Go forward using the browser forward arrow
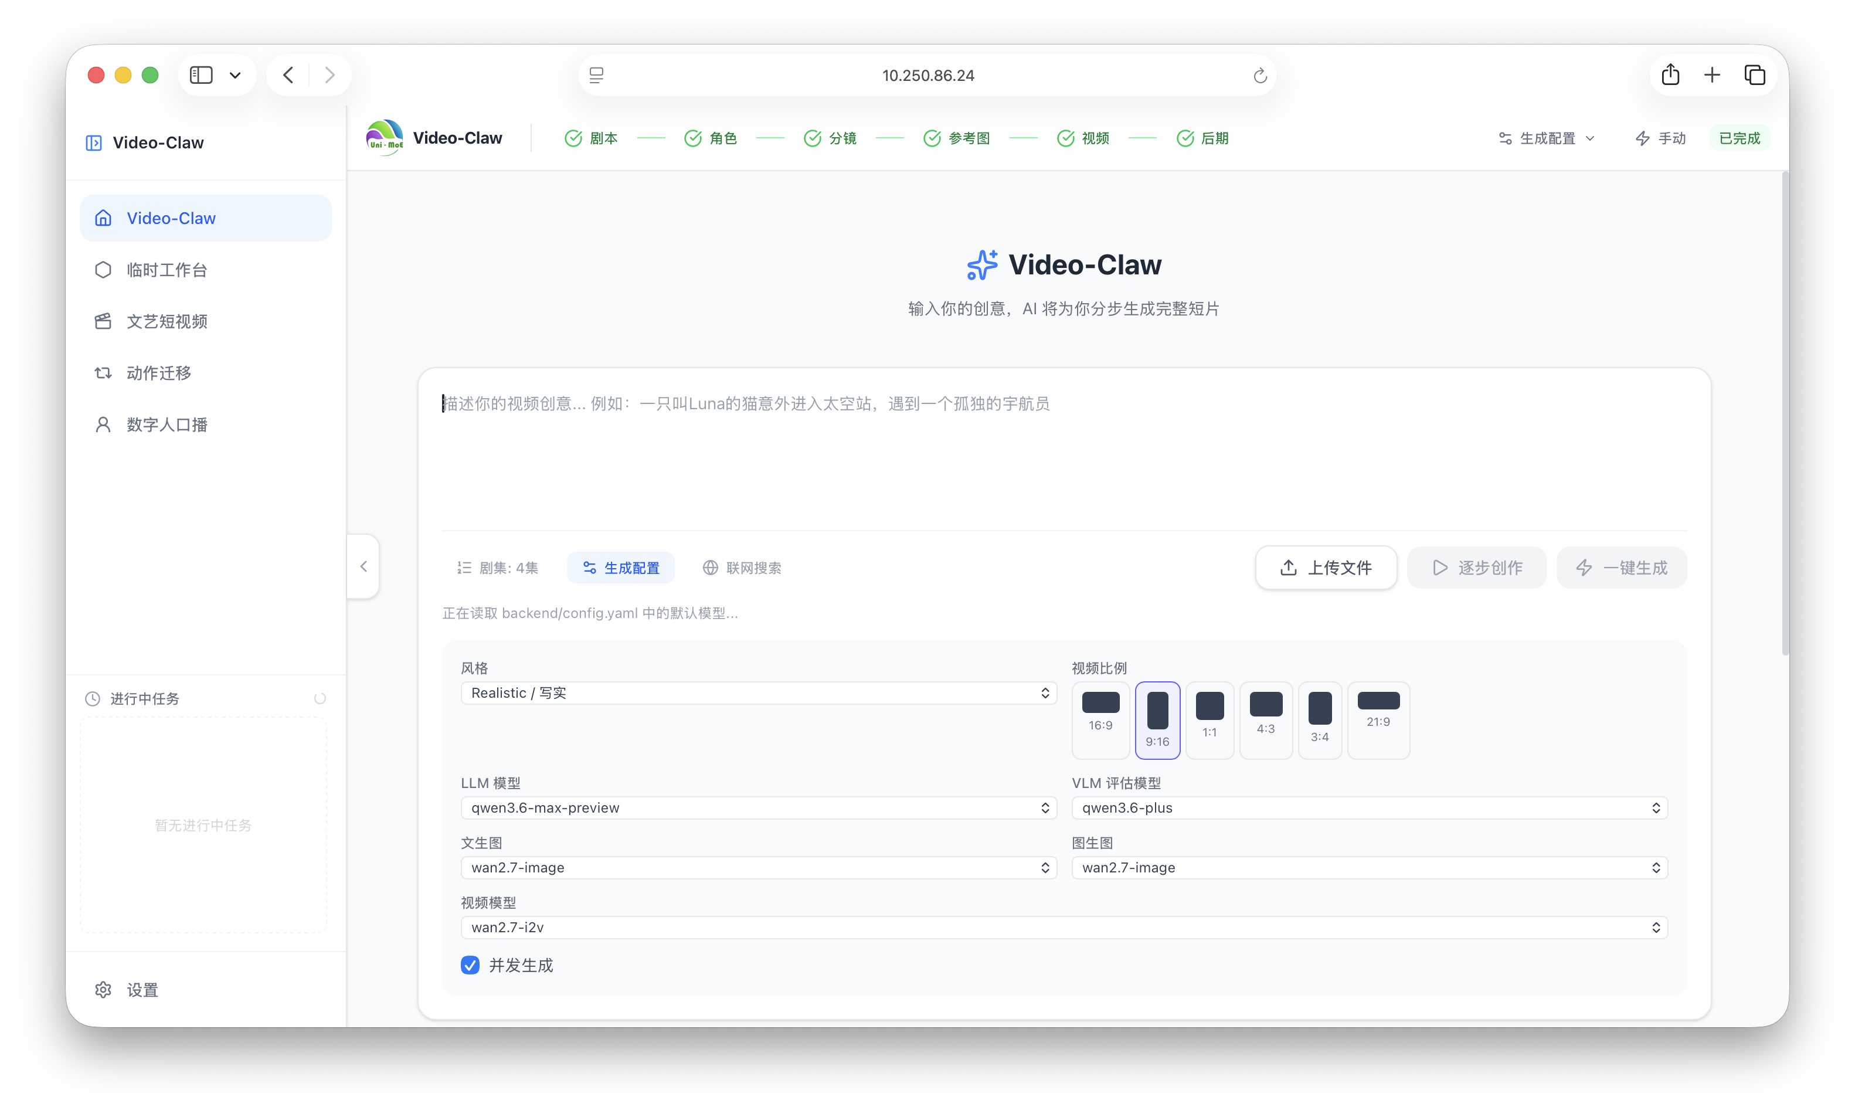This screenshot has width=1855, height=1114. click(329, 75)
